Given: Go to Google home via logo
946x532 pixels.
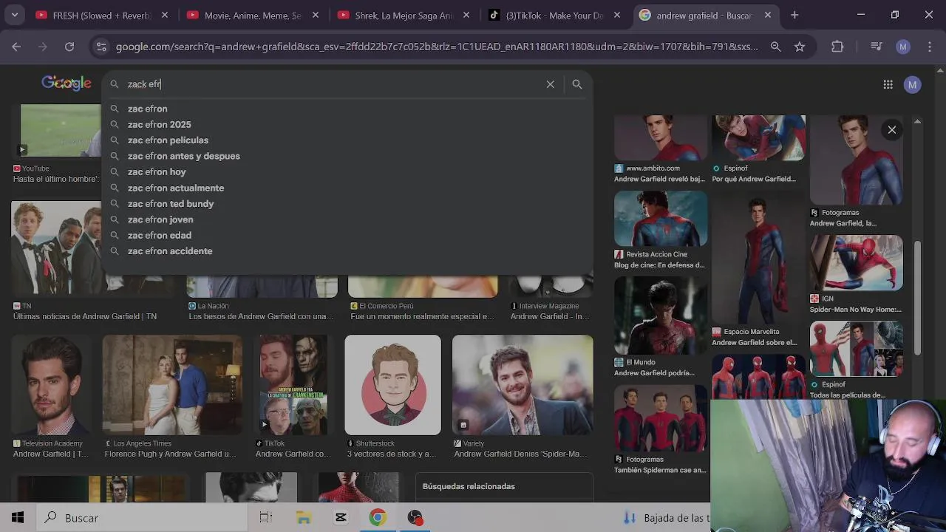Looking at the screenshot, I should pyautogui.click(x=67, y=83).
